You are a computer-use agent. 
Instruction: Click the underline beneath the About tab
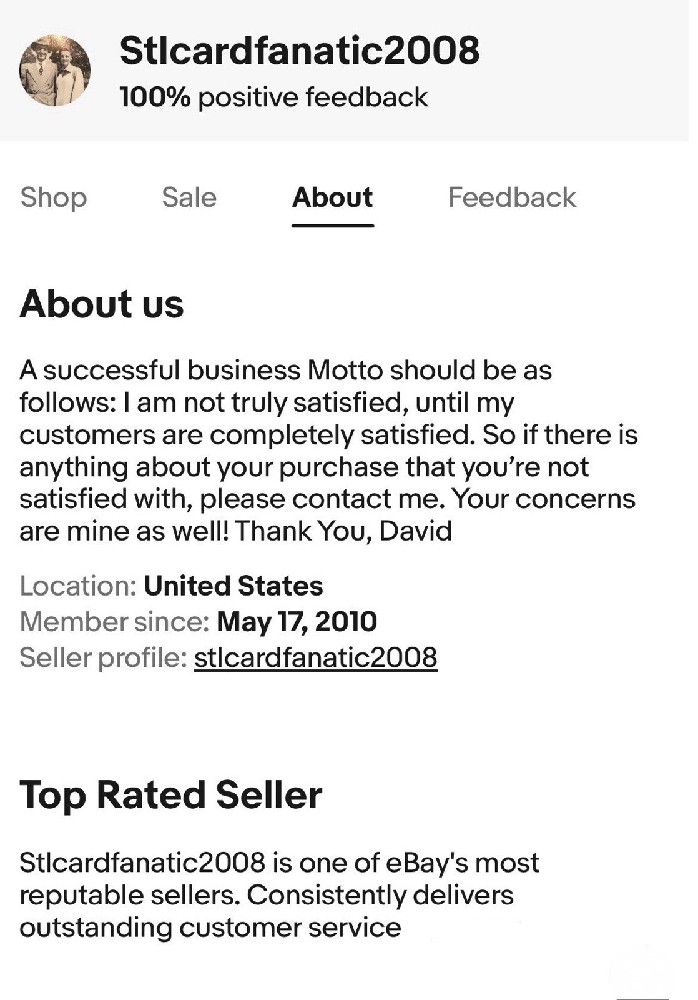[332, 226]
